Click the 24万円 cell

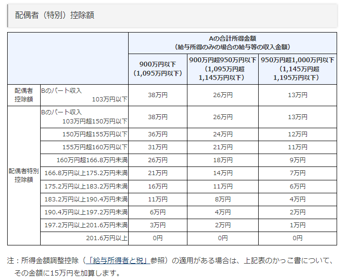(x=222, y=134)
